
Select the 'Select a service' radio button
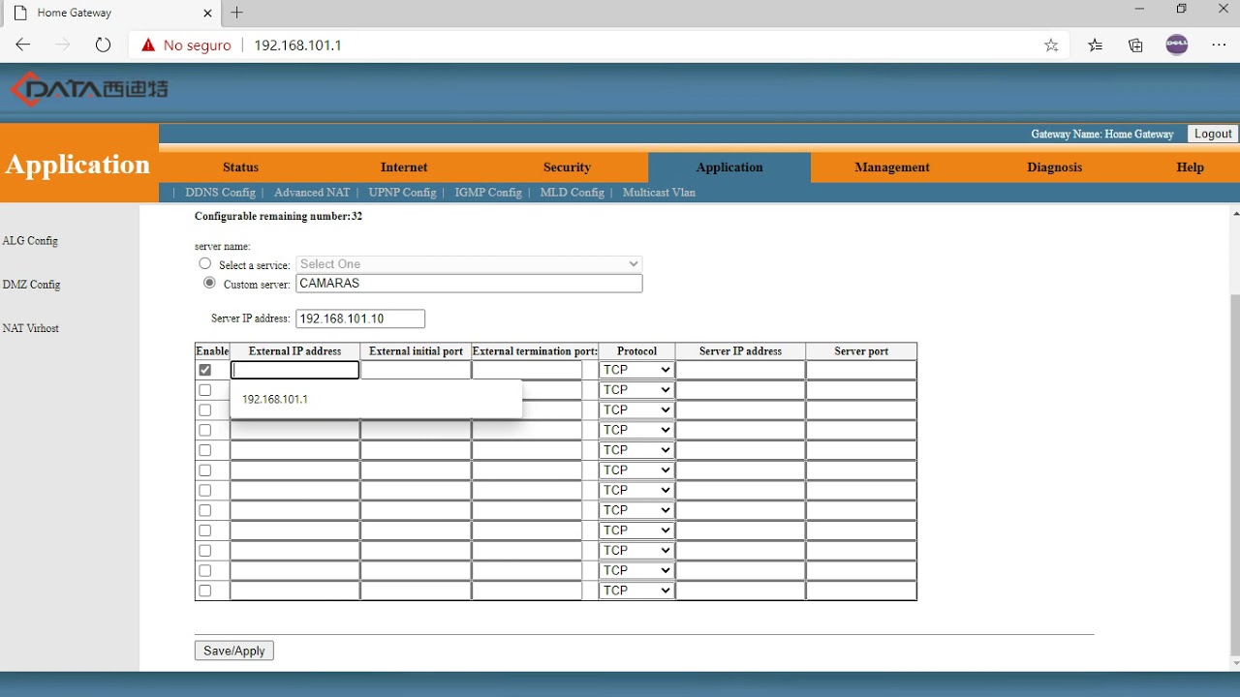tap(205, 263)
